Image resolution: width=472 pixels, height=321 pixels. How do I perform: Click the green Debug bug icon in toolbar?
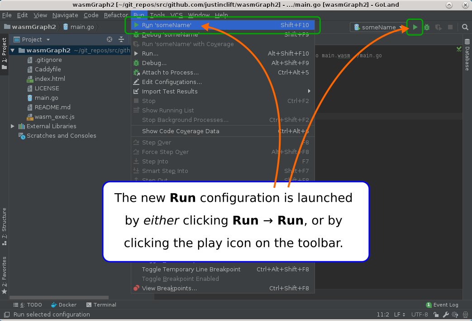[427, 28]
